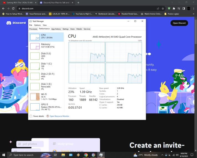
Task: Select Memory in the Task Manager sidebar
Action: tap(46, 46)
